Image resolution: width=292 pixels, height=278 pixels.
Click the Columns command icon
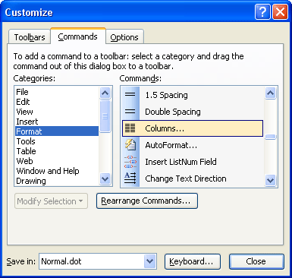click(x=130, y=128)
